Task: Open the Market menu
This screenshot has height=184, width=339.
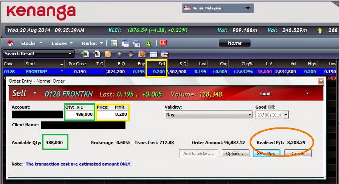Action: coord(92,43)
